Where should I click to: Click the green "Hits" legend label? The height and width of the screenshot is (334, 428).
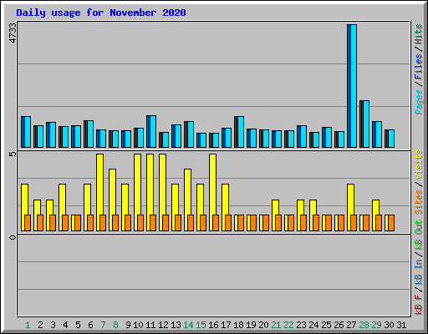419,34
